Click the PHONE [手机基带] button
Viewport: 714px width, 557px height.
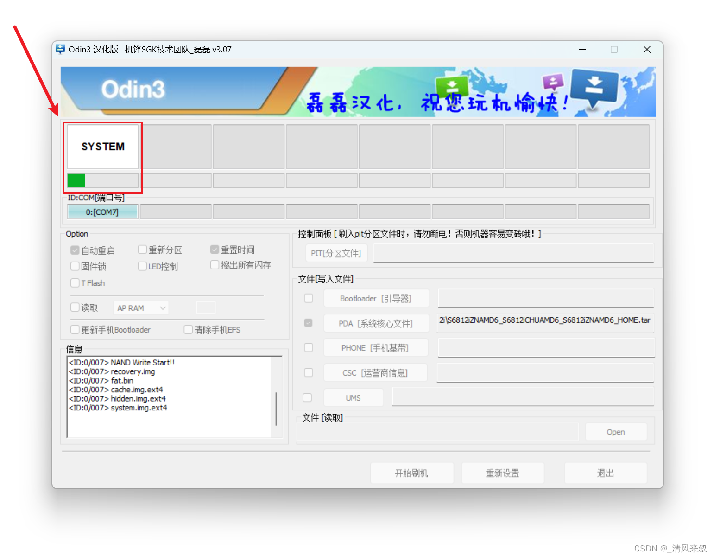pos(375,348)
